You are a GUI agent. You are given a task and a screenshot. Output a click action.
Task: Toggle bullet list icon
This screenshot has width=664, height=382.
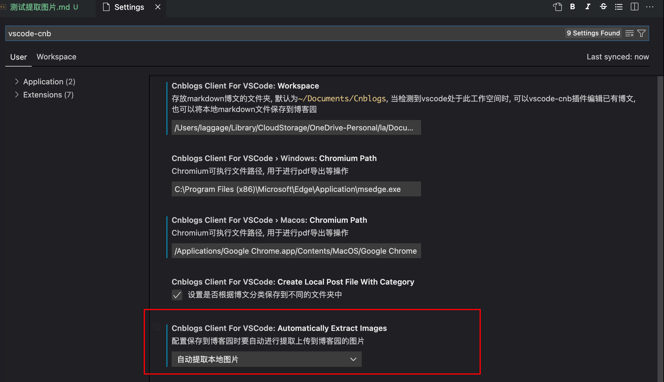point(619,7)
